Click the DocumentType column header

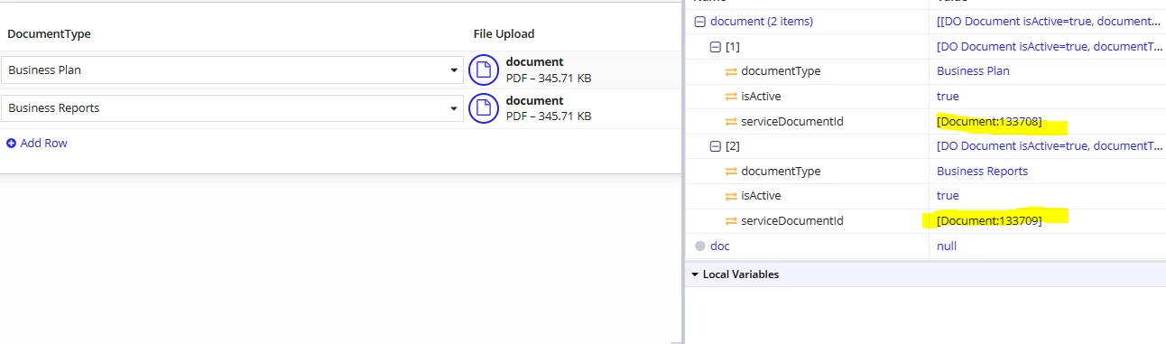click(x=50, y=34)
